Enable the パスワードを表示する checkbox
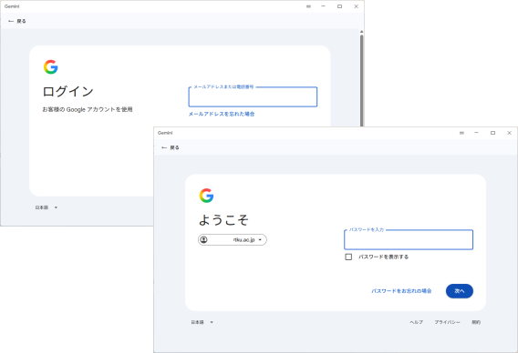The height and width of the screenshot is (353, 518). click(348, 257)
